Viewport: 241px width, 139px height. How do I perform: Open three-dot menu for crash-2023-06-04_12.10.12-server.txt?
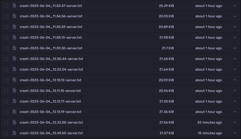235,80
